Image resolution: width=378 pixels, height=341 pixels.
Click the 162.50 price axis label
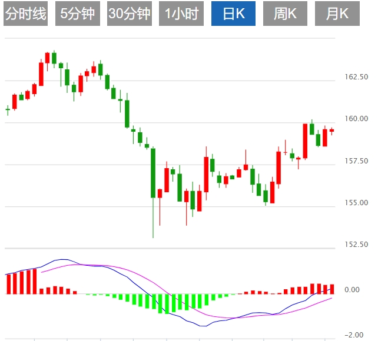point(356,77)
